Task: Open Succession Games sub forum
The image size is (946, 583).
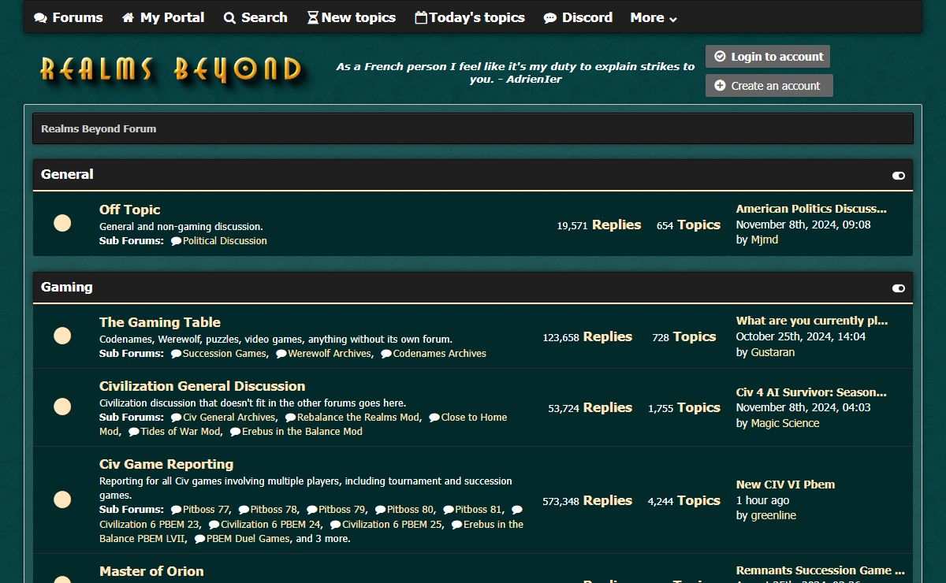Action: point(225,354)
